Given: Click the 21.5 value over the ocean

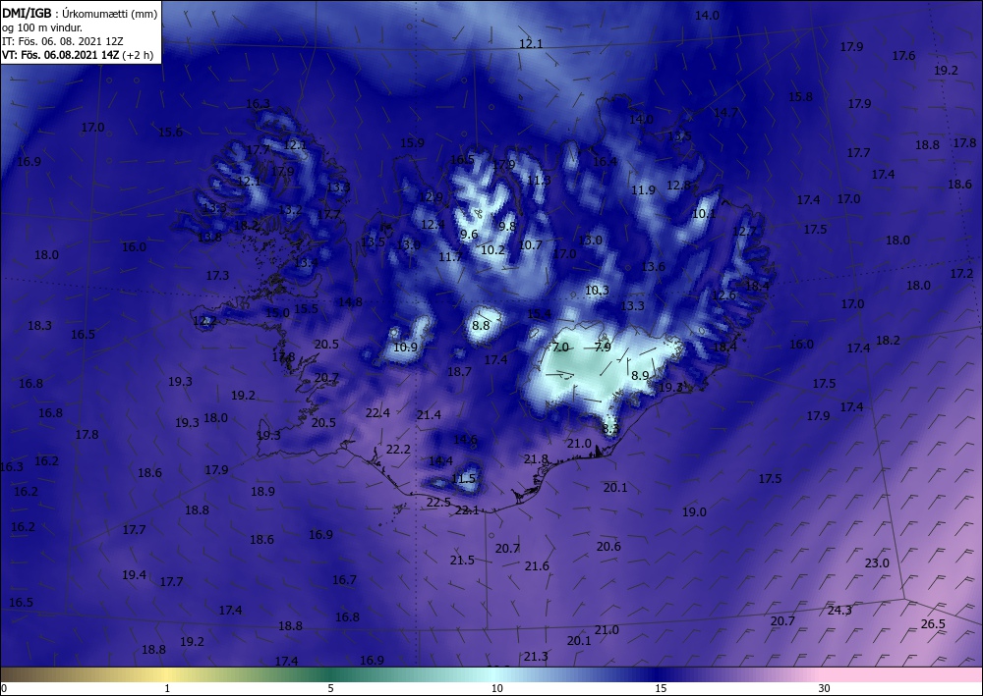Looking at the screenshot, I should pyautogui.click(x=462, y=561).
